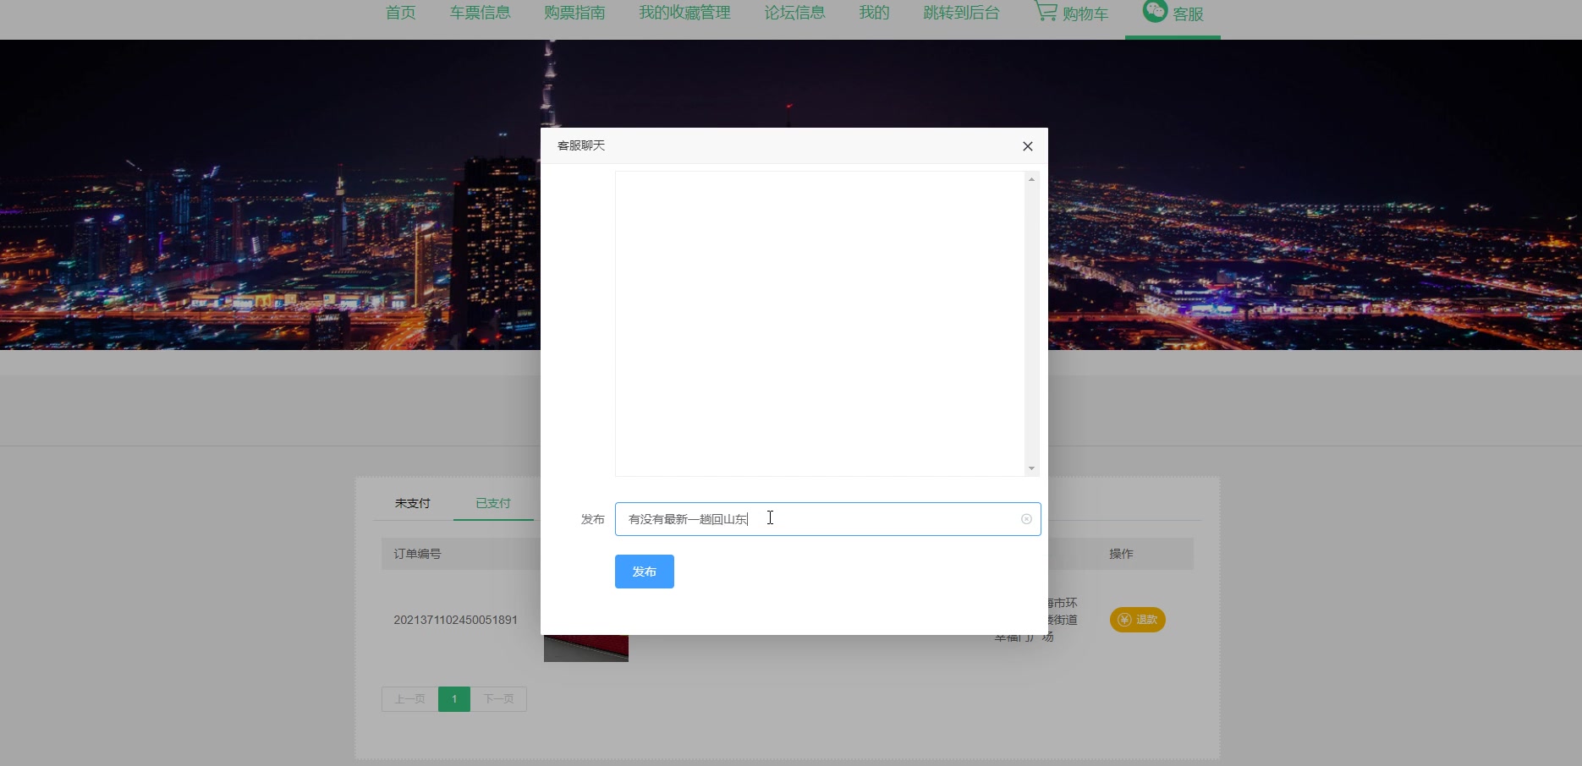
Task: Click the 订单编号 column header
Action: (417, 554)
